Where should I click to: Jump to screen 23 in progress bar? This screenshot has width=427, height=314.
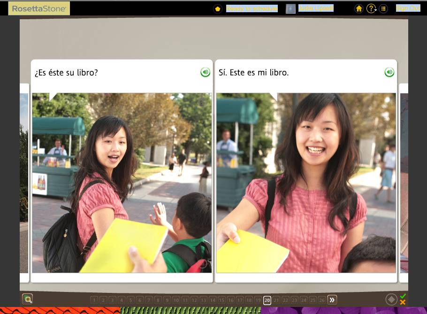coord(294,300)
